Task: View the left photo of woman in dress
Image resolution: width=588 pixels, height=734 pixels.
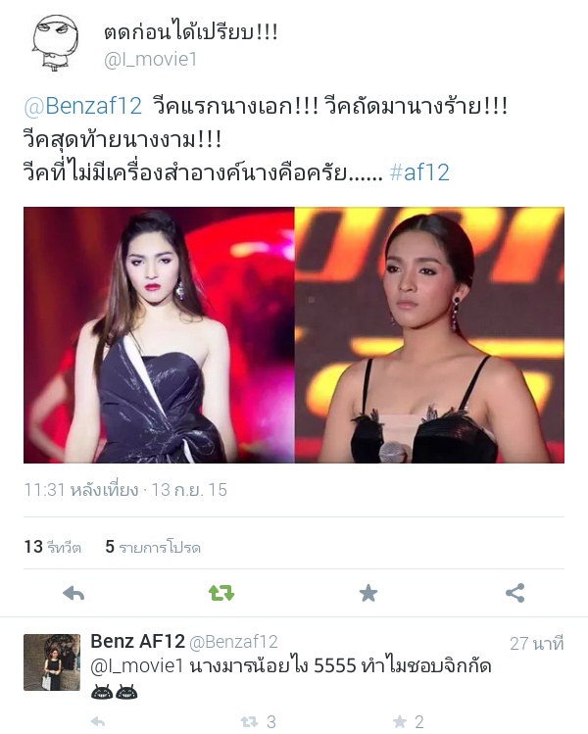Action: 159,335
